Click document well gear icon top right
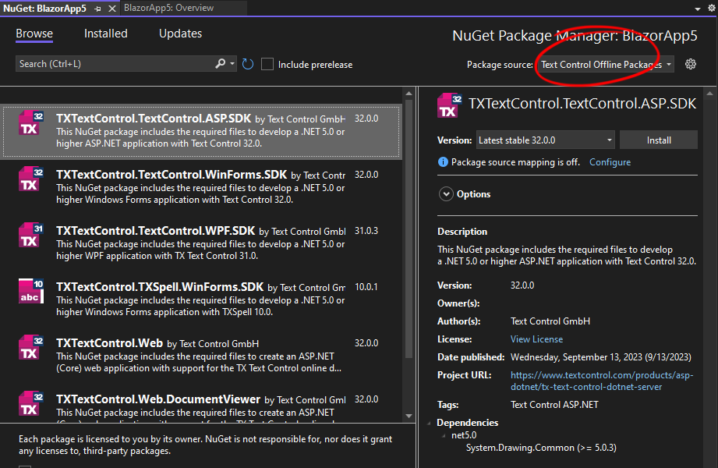The image size is (718, 468). coord(712,9)
